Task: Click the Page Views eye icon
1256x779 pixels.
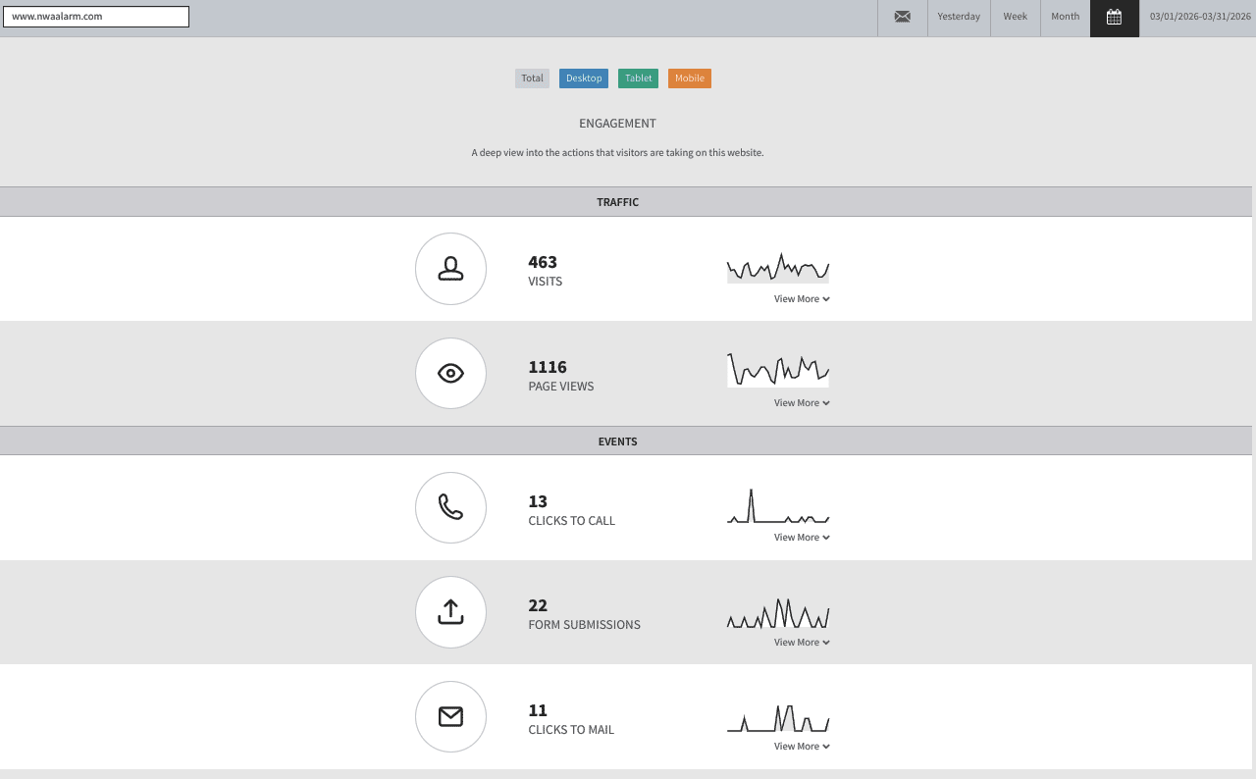Action: point(450,374)
